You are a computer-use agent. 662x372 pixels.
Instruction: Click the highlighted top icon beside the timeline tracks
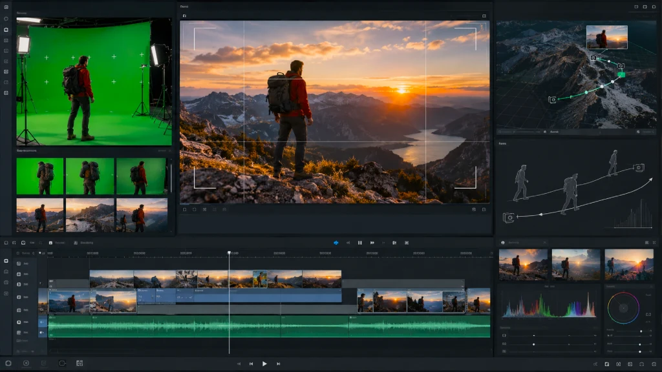pos(6,261)
